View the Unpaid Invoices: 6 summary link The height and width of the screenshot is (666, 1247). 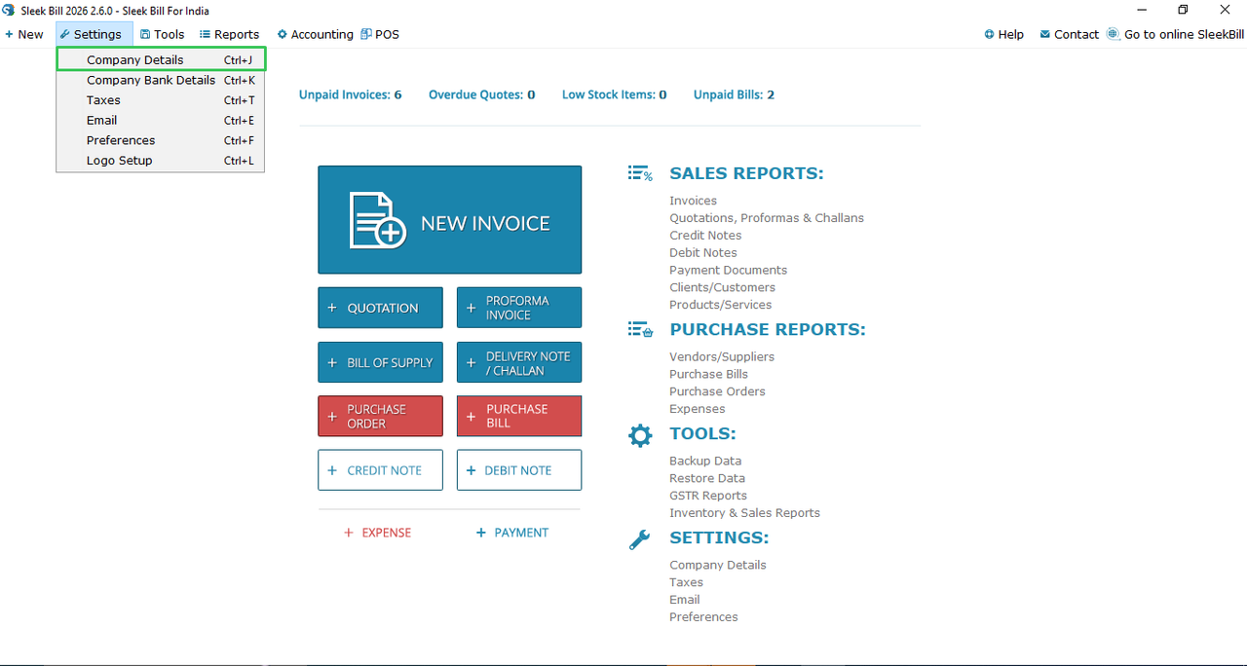click(351, 94)
